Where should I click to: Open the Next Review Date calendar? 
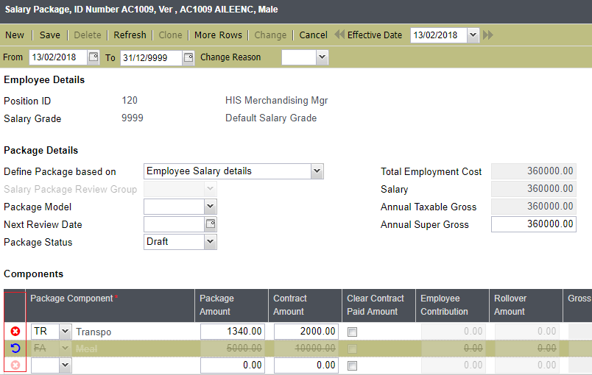pos(211,224)
